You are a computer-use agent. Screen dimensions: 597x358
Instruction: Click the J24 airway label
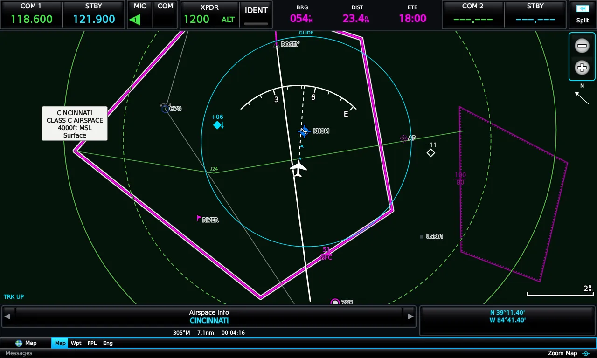pos(214,169)
